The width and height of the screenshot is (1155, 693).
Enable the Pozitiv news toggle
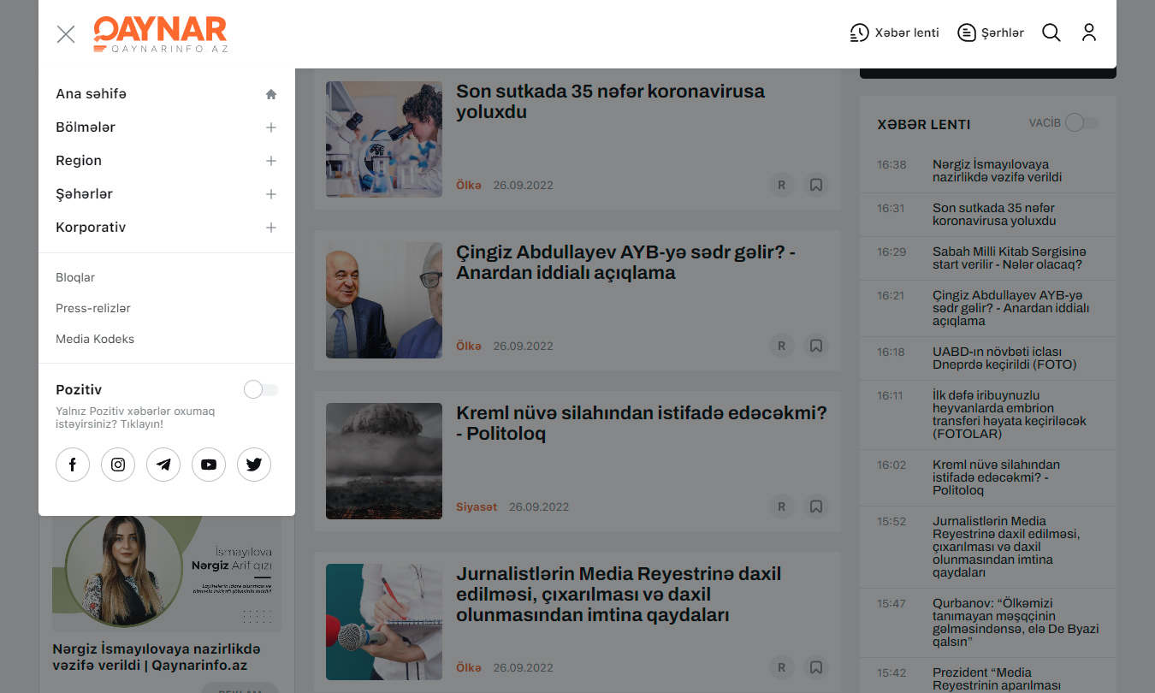coord(260,390)
